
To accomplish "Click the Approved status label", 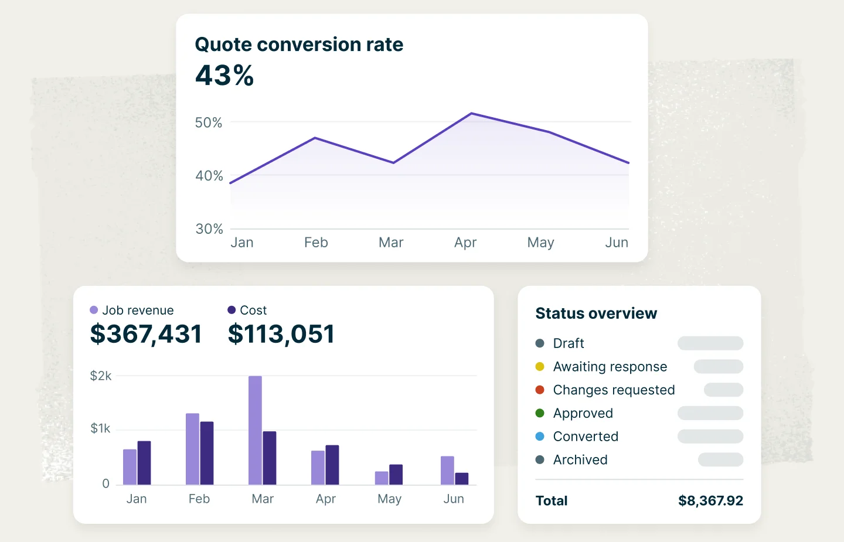I will [x=583, y=413].
